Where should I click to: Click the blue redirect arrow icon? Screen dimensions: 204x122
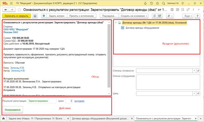click(44, 16)
